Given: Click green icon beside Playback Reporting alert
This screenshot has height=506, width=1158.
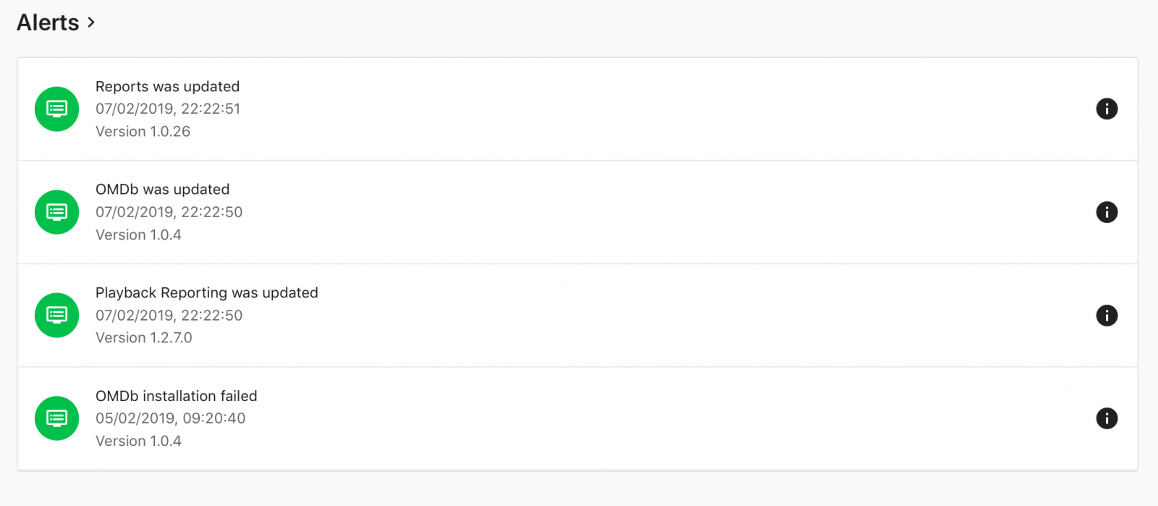Looking at the screenshot, I should point(56,316).
